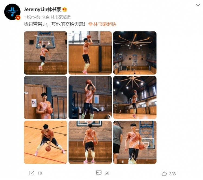Open the gray 林书豪超话 source link
Viewport: 203px width, 180px height.
[61, 17]
